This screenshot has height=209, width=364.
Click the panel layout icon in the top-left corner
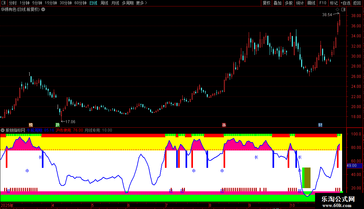click(x=4, y=3)
